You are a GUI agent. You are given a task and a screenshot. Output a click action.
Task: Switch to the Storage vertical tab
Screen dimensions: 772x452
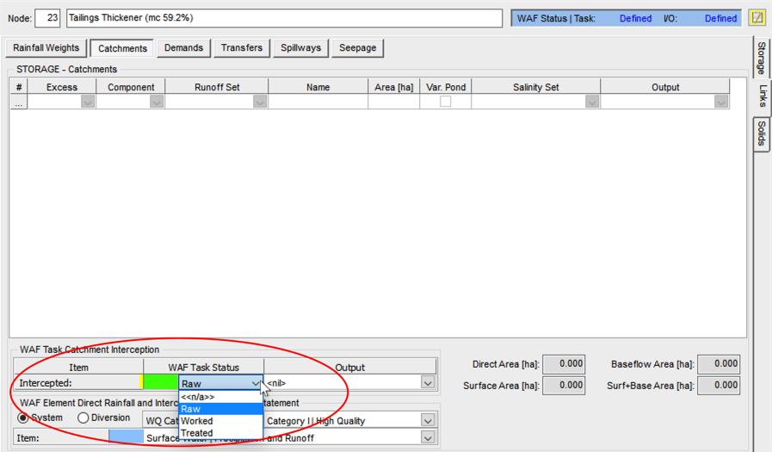(x=762, y=59)
